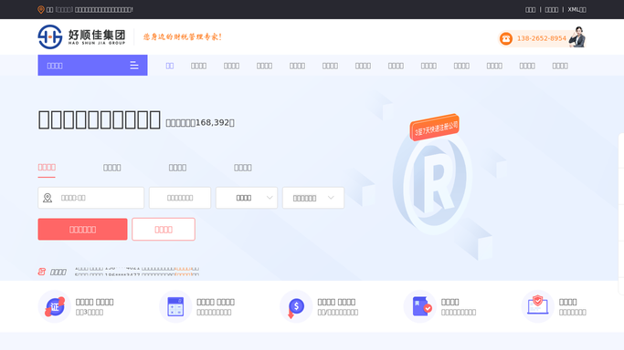Click the 好顺佳集团 HSJ logo
This screenshot has width=624, height=350.
(x=81, y=36)
